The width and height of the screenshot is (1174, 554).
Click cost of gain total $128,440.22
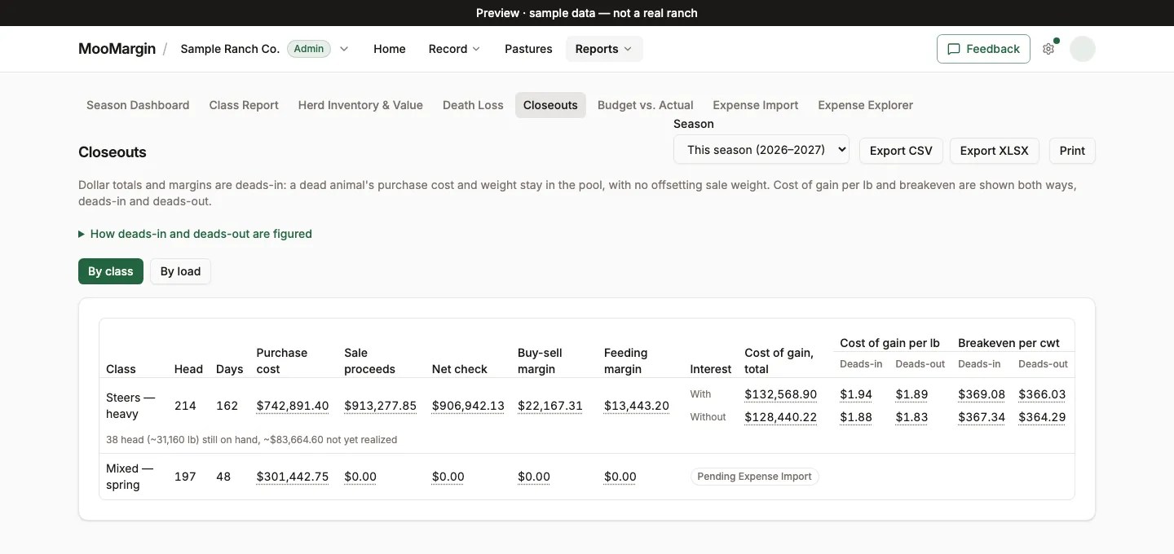click(x=781, y=417)
